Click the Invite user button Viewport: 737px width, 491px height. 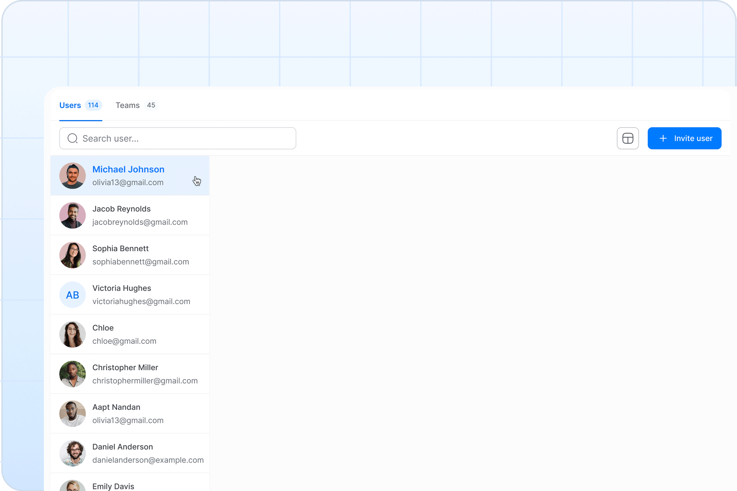pyautogui.click(x=684, y=138)
